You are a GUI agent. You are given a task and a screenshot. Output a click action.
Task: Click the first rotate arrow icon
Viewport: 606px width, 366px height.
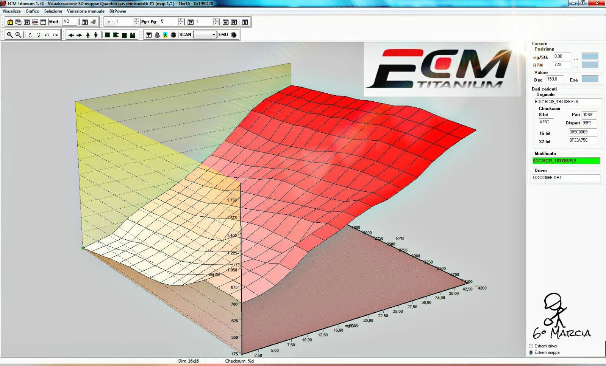30,35
